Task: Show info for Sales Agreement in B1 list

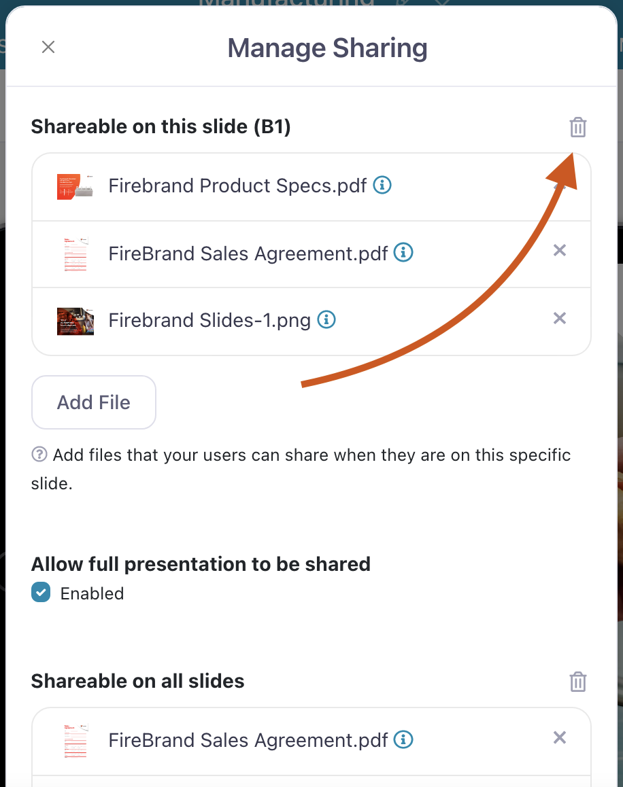Action: [x=404, y=253]
